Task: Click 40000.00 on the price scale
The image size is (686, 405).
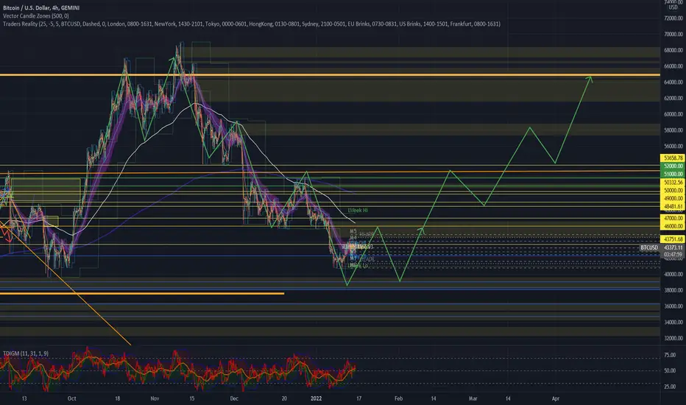Action: [673, 274]
